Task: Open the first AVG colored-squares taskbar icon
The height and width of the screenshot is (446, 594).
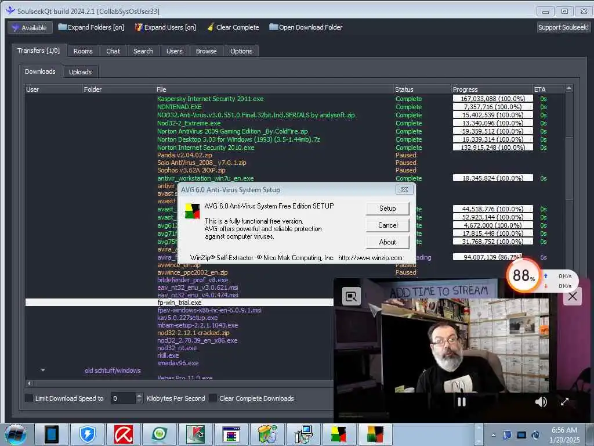Action: (x=339, y=434)
